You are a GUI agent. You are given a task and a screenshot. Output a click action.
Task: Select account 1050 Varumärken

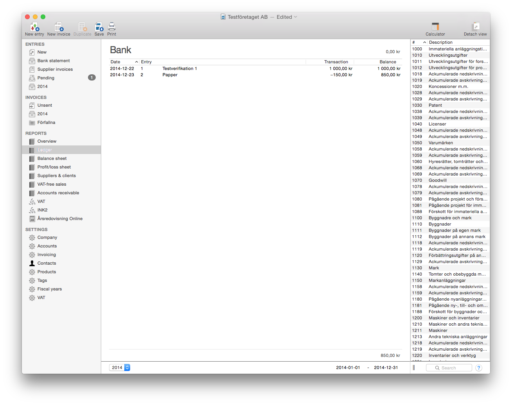[x=450, y=143]
